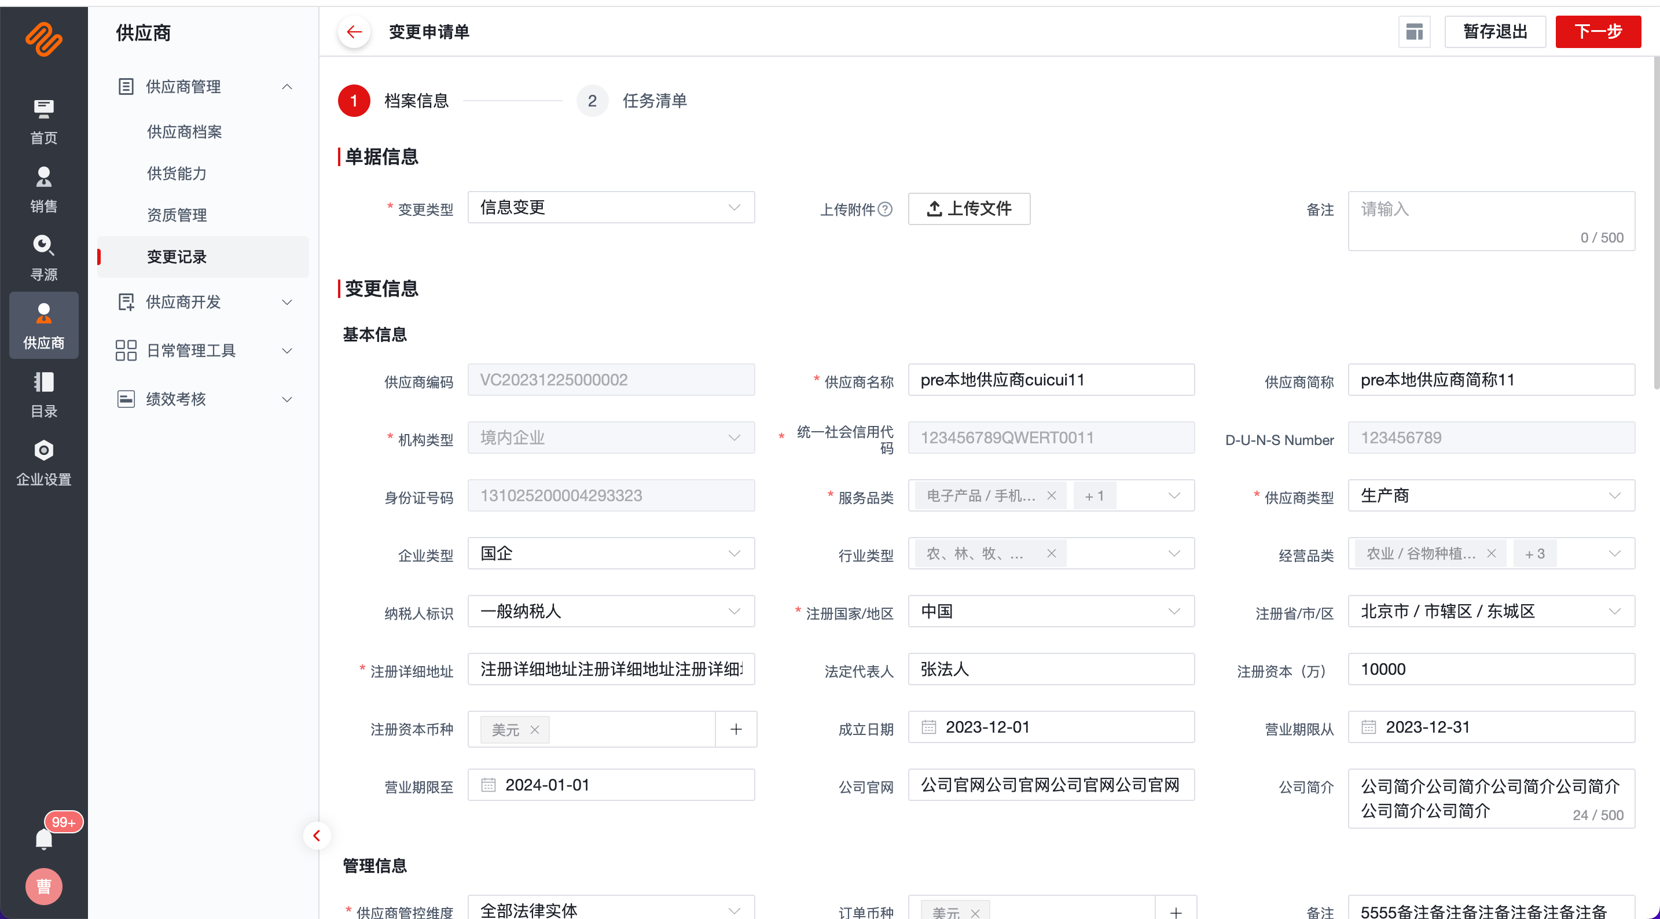This screenshot has width=1660, height=919.
Task: Add a currency with plus in 订单币种
Action: pyautogui.click(x=1176, y=909)
